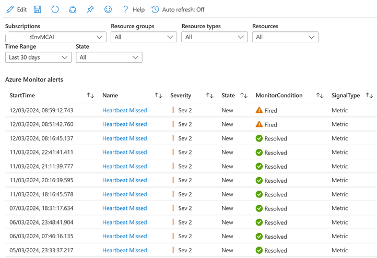Open Heartbeat Missed alert from 07/03/2024 18:31:17
This screenshot has height=258, width=377.
click(x=125, y=208)
